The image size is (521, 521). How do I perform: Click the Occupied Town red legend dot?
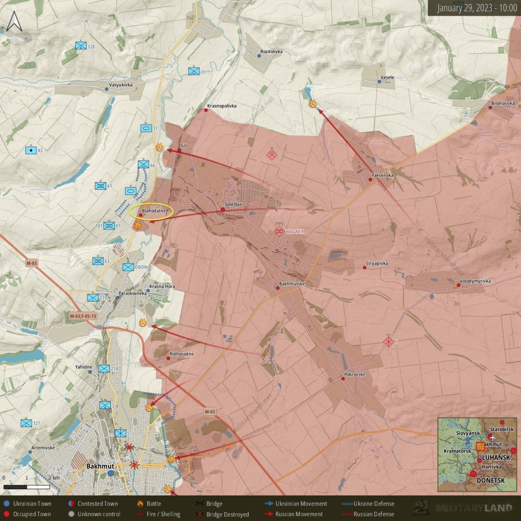6,514
